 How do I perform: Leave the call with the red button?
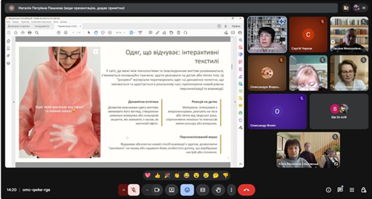(247, 190)
